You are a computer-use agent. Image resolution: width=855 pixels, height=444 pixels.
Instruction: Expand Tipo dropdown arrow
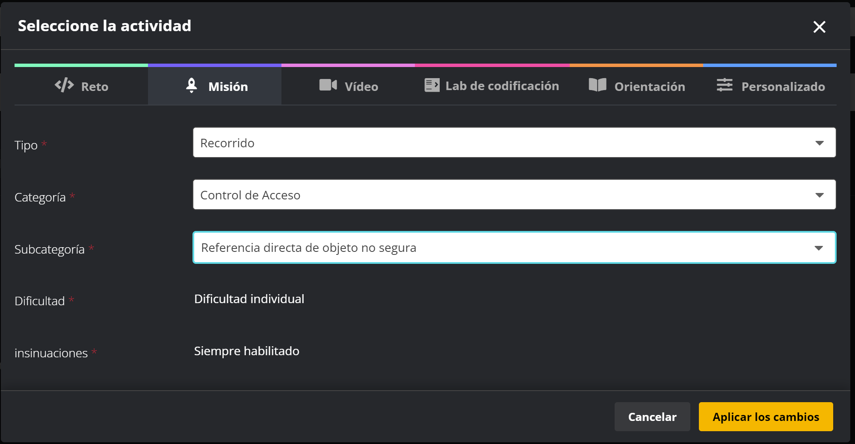tap(819, 143)
